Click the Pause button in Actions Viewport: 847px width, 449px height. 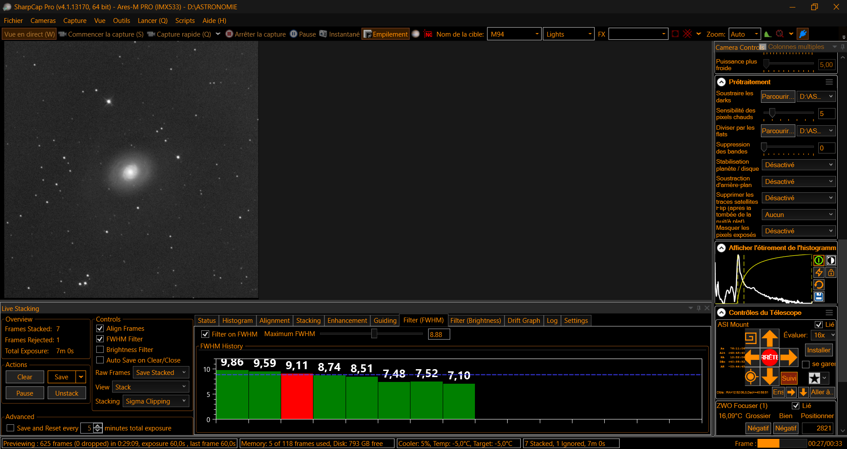point(25,393)
